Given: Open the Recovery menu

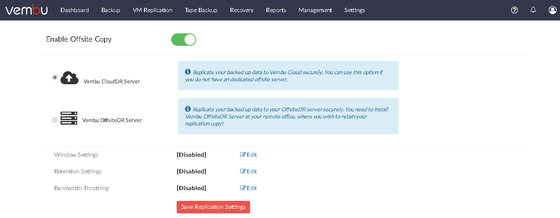Looking at the screenshot, I should [x=242, y=10].
